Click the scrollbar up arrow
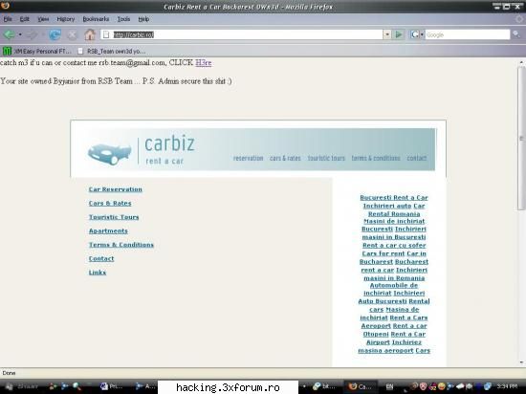 point(521,62)
